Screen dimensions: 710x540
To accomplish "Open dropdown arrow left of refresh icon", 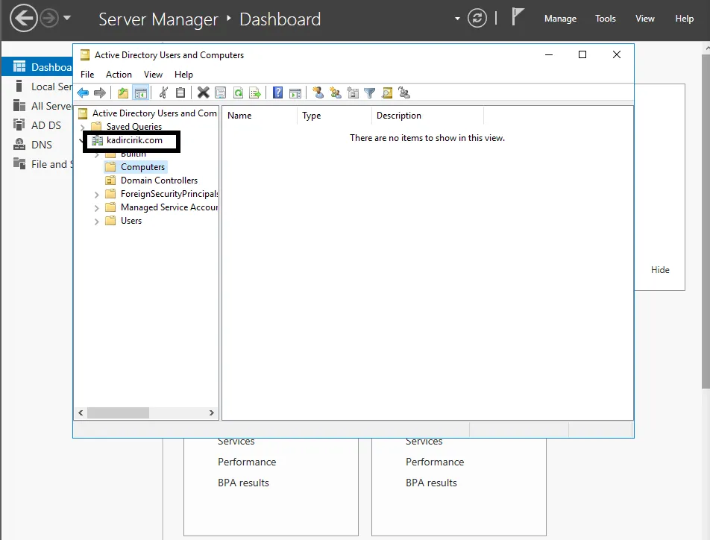I will tap(457, 19).
